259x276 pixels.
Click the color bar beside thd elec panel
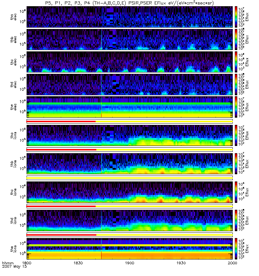pos(236,85)
